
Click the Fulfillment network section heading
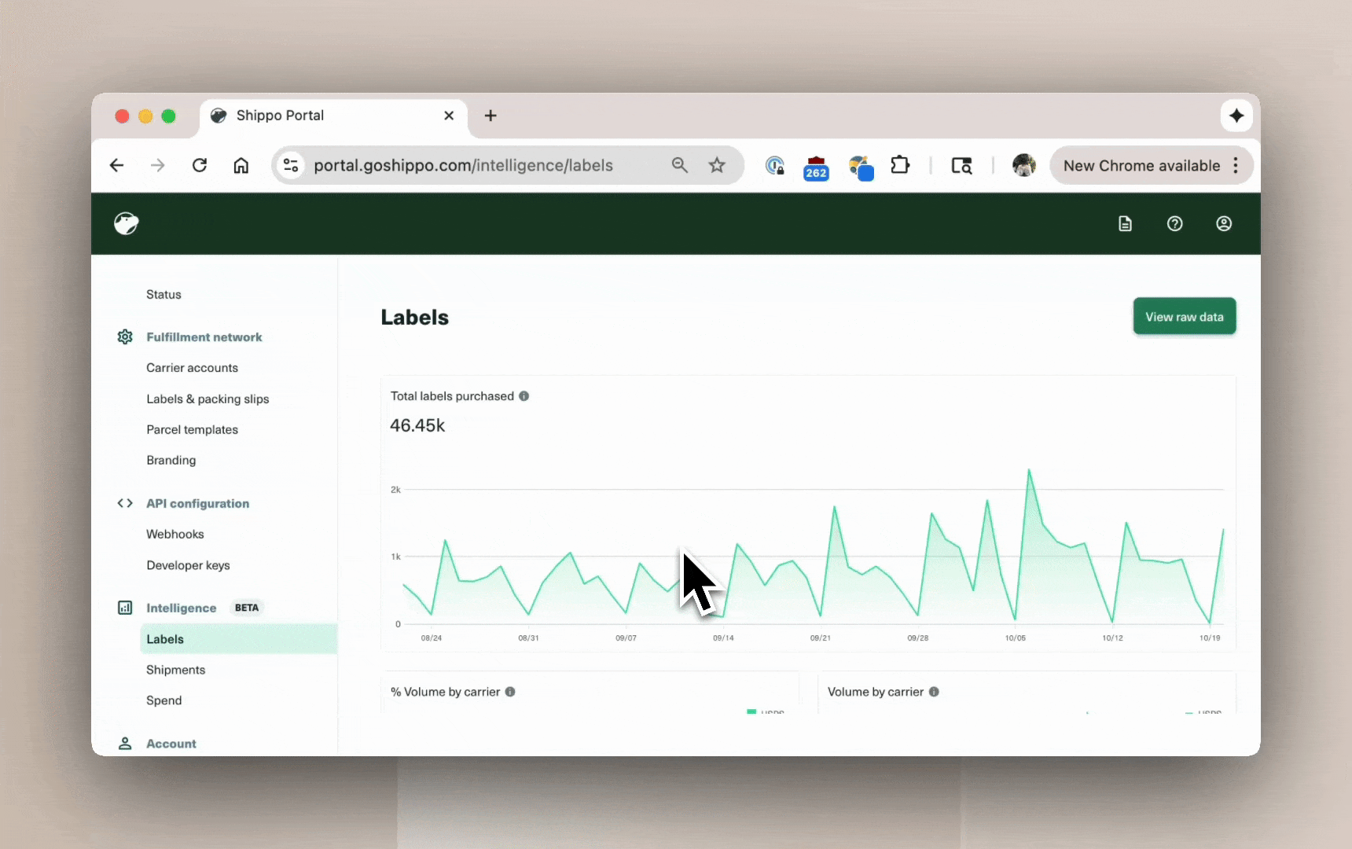[204, 336]
